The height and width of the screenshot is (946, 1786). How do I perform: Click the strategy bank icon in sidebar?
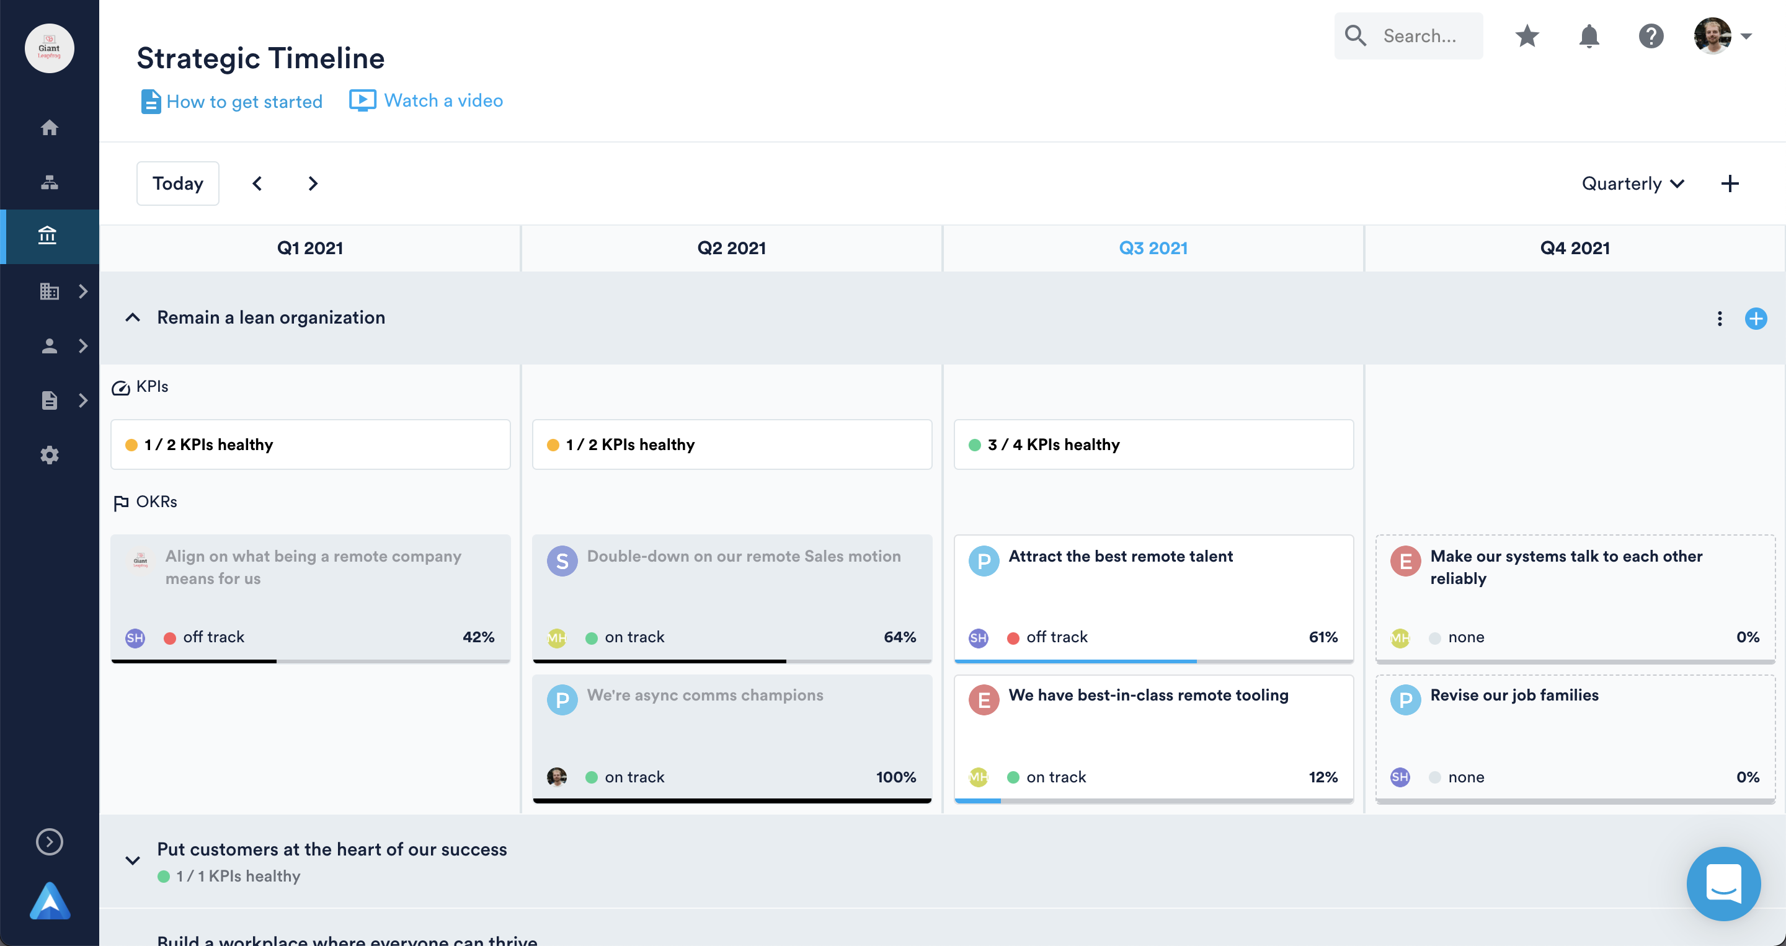coord(48,236)
